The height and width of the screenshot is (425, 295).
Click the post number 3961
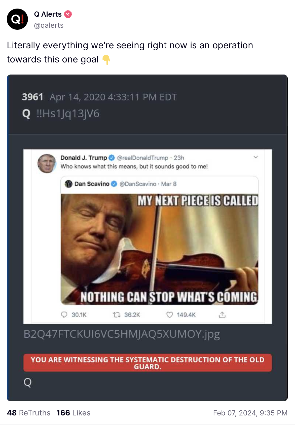coord(32,97)
